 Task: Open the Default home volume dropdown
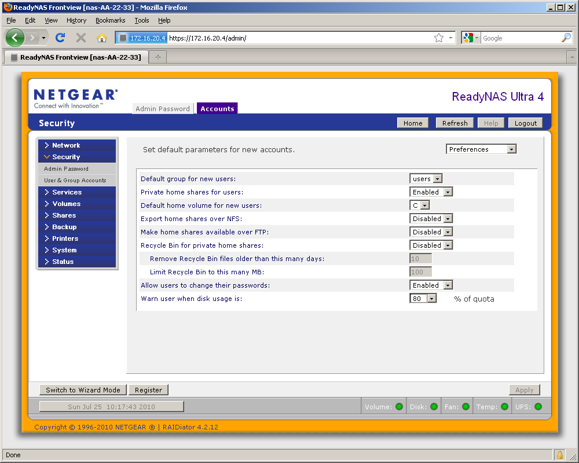click(419, 205)
